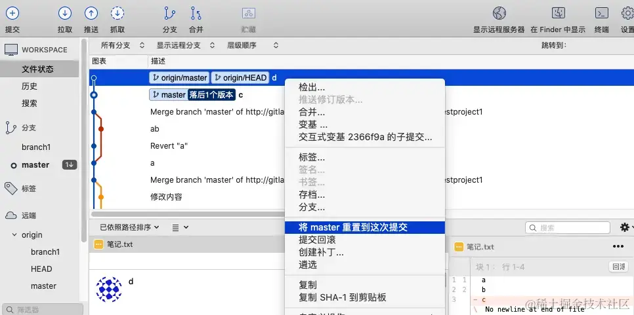Click the 回滚 hunk button

tap(619, 267)
